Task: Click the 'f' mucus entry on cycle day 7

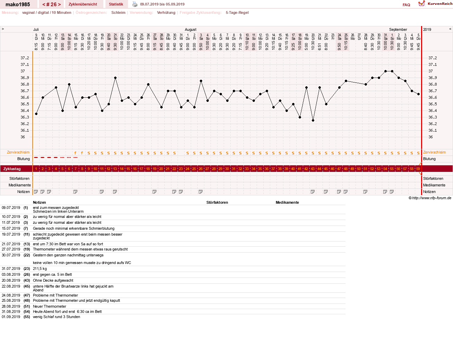Action: (x=75, y=153)
